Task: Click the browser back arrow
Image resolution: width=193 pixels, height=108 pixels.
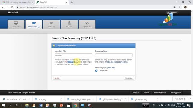Action: [3, 7]
